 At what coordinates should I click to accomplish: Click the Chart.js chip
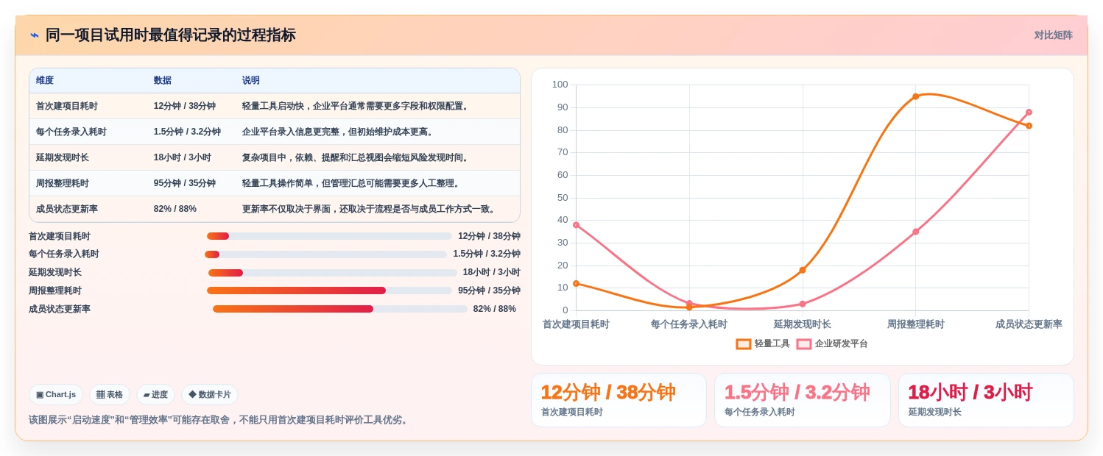pyautogui.click(x=56, y=394)
